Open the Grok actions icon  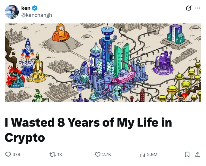pyautogui.click(x=189, y=8)
